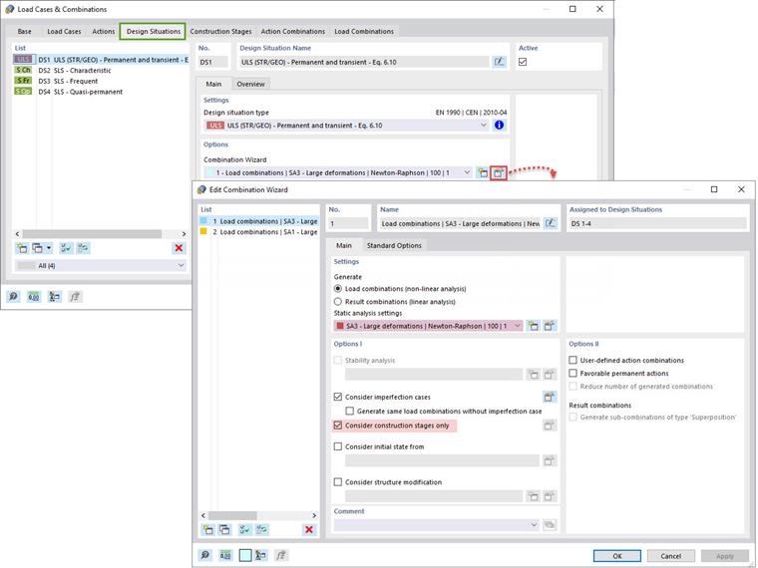
Task: Expand the copy icon's dropdown arrow
Action: click(x=49, y=248)
